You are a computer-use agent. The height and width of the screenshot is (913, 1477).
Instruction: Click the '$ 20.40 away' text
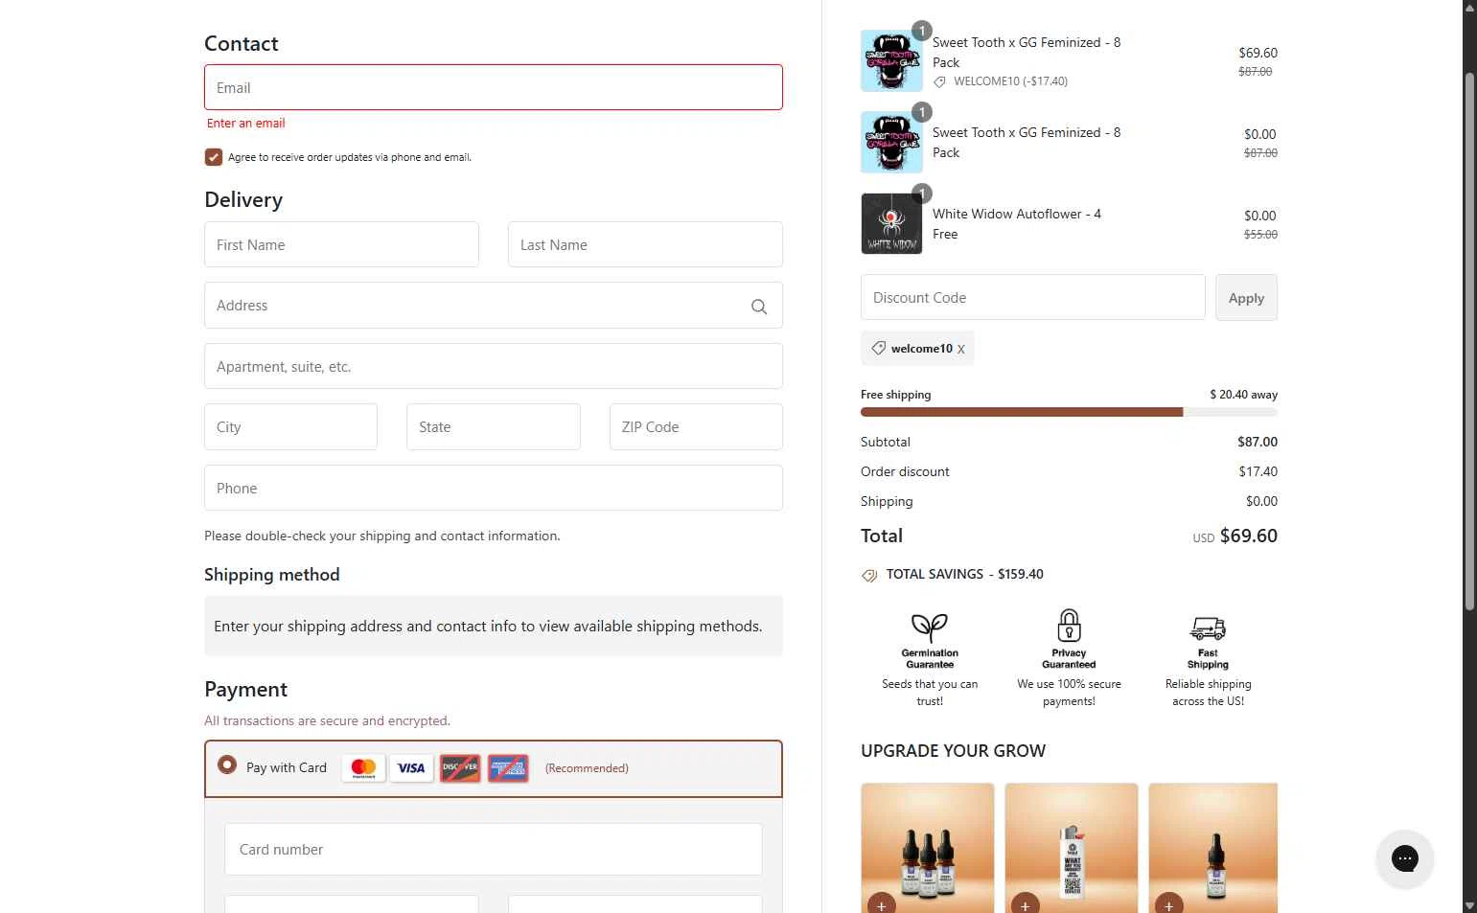pos(1243,394)
